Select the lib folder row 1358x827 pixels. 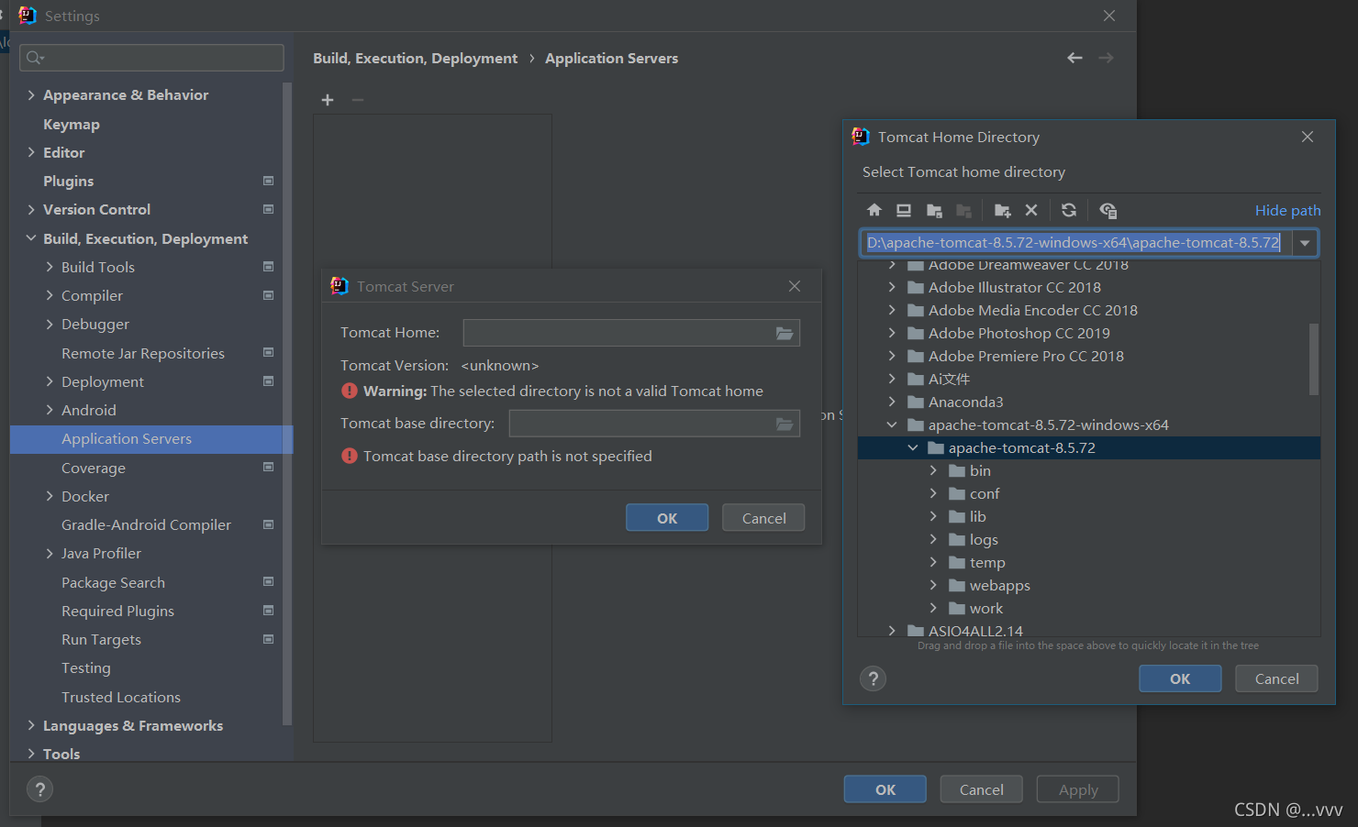[x=1089, y=516]
